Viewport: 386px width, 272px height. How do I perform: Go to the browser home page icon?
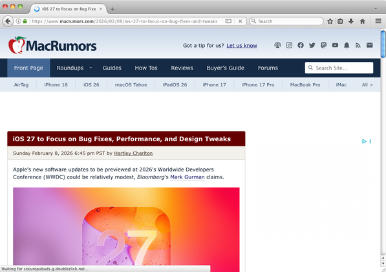(x=362, y=21)
